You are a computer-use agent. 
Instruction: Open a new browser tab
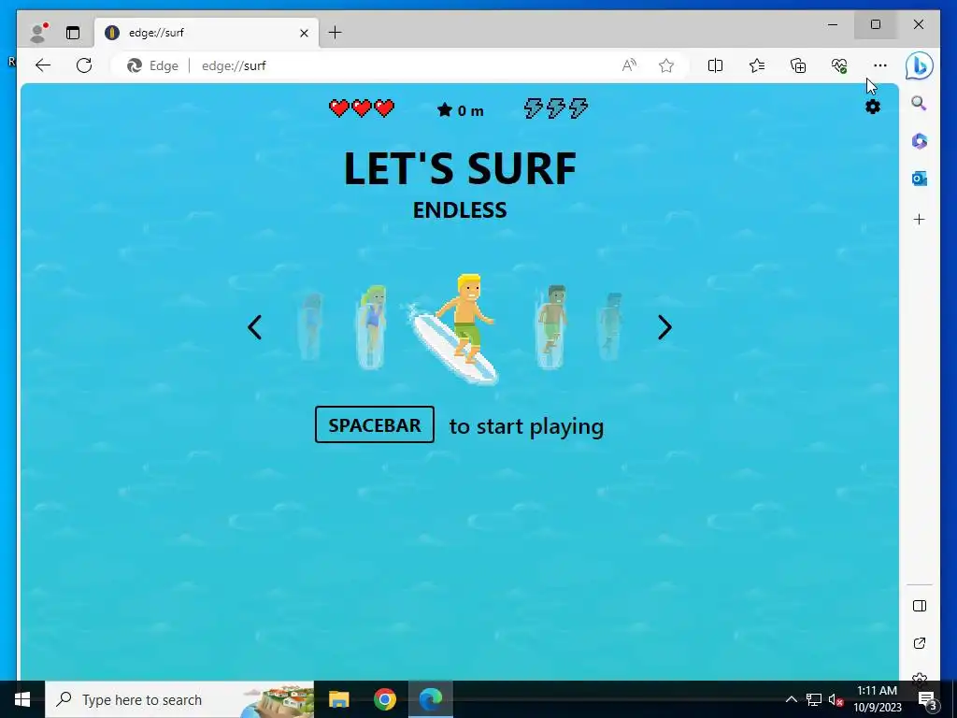(336, 33)
